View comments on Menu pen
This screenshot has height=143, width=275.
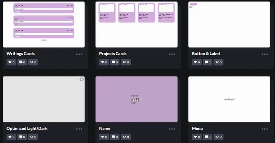(x=207, y=137)
